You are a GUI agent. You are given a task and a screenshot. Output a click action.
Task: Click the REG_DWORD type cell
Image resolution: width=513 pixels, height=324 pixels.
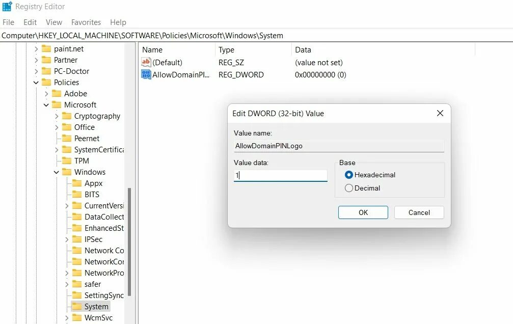click(241, 74)
